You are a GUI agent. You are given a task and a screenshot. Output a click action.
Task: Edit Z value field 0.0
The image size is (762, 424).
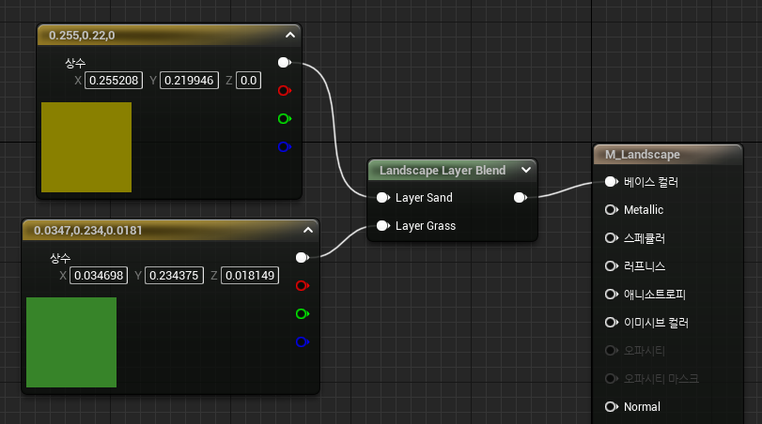248,81
